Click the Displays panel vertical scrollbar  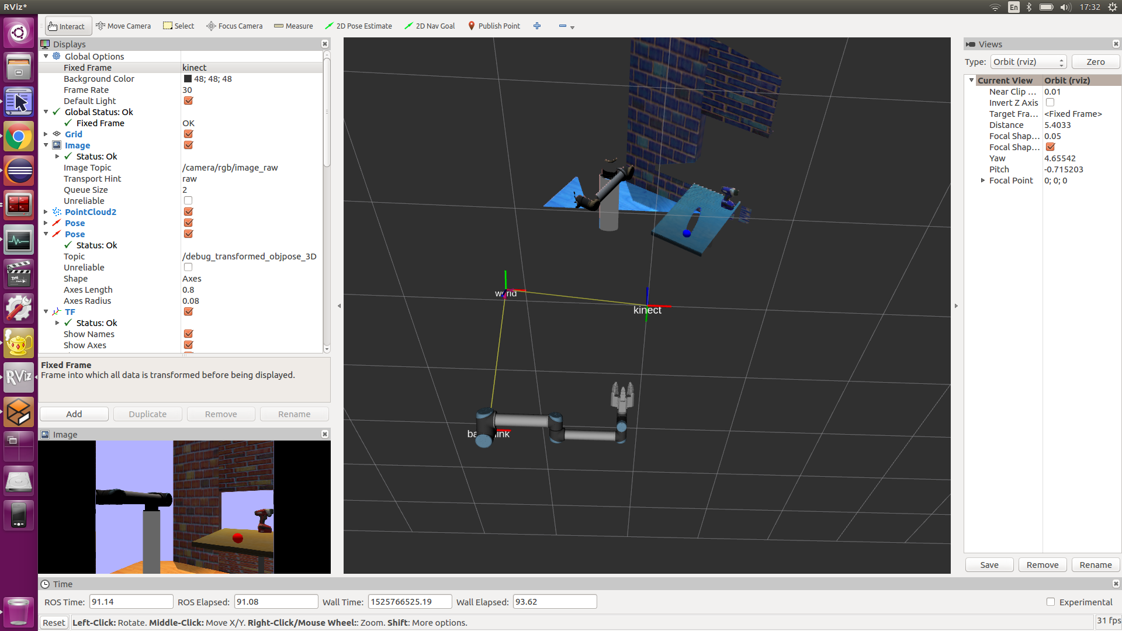coord(327,111)
